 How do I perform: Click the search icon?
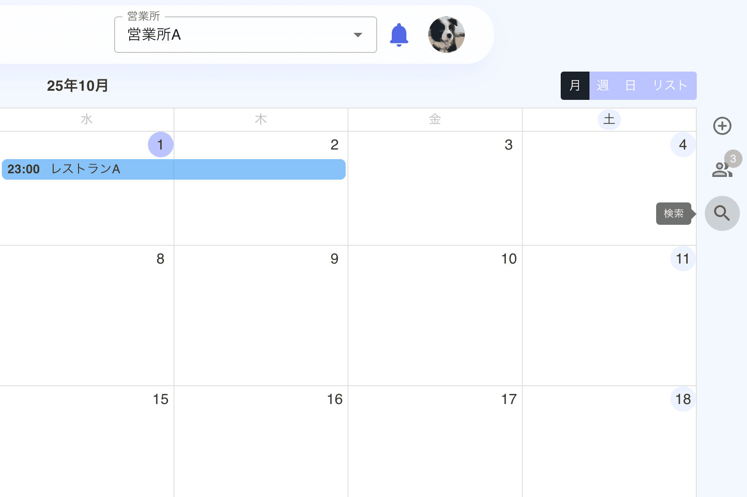(722, 213)
